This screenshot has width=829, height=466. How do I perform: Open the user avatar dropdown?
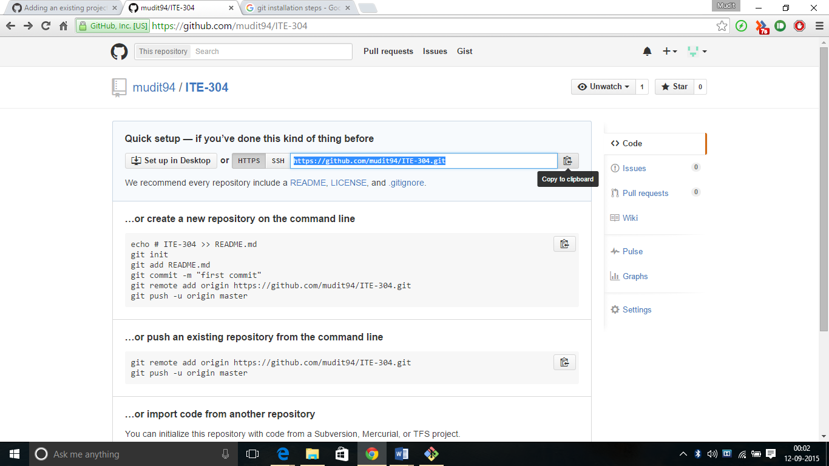[697, 52]
